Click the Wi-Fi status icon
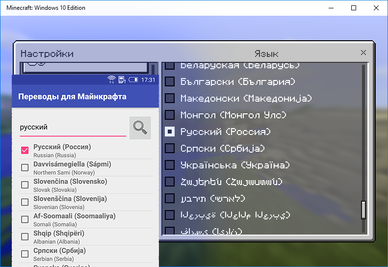The image size is (388, 267). coord(111,80)
